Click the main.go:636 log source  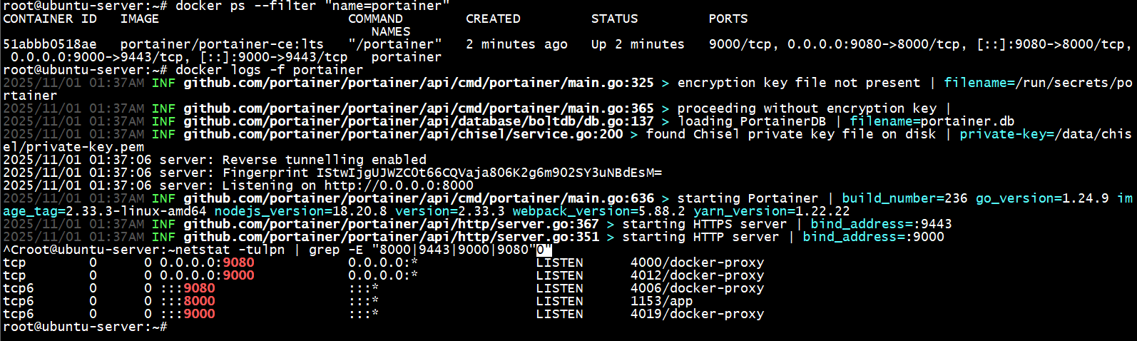click(419, 198)
